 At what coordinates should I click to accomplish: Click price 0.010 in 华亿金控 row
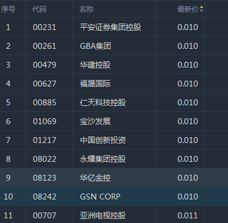(x=187, y=178)
